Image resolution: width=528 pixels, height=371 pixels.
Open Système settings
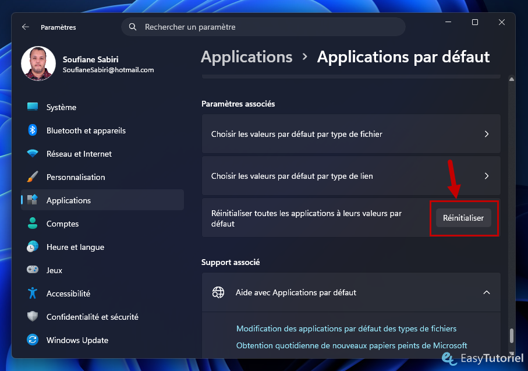[102, 107]
